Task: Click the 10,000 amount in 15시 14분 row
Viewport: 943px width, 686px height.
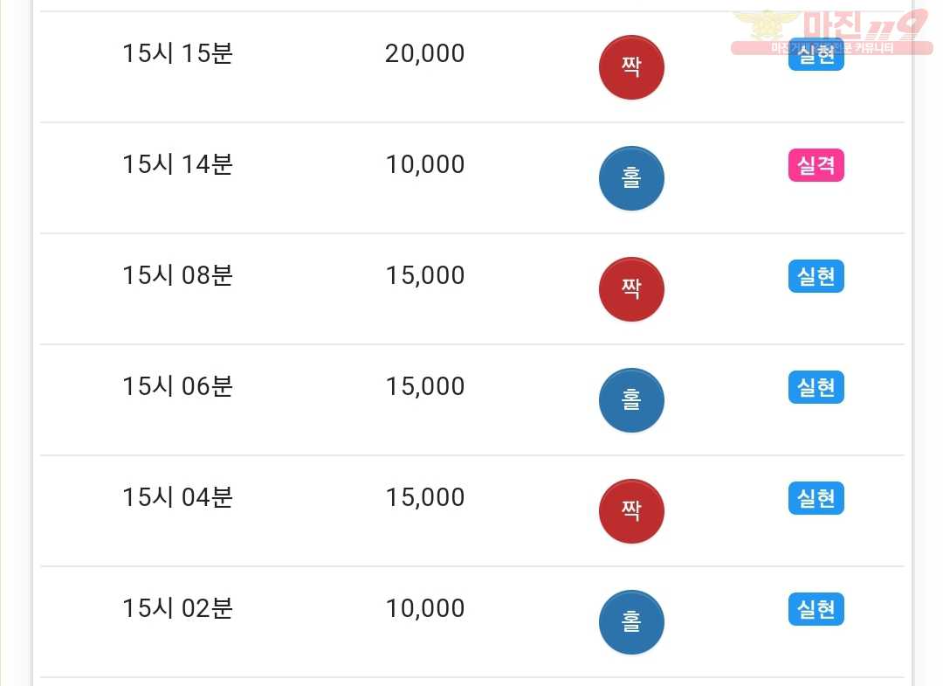Action: (x=424, y=165)
